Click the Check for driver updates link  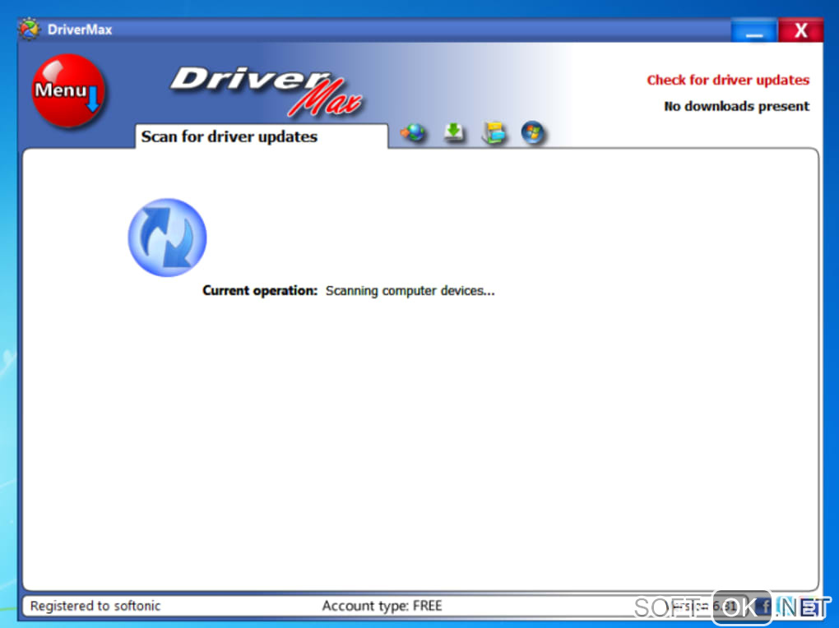pyautogui.click(x=728, y=81)
